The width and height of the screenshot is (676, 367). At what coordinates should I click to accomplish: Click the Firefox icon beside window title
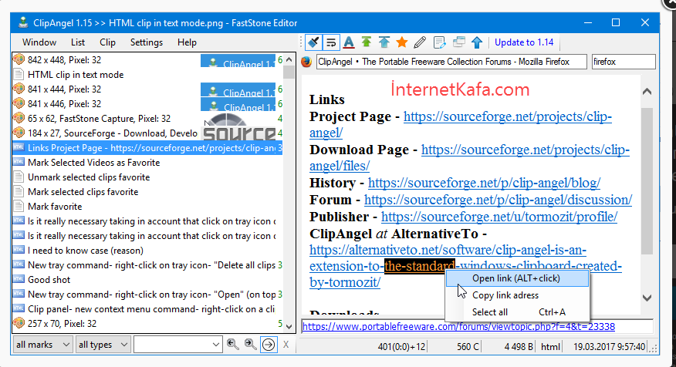point(306,62)
